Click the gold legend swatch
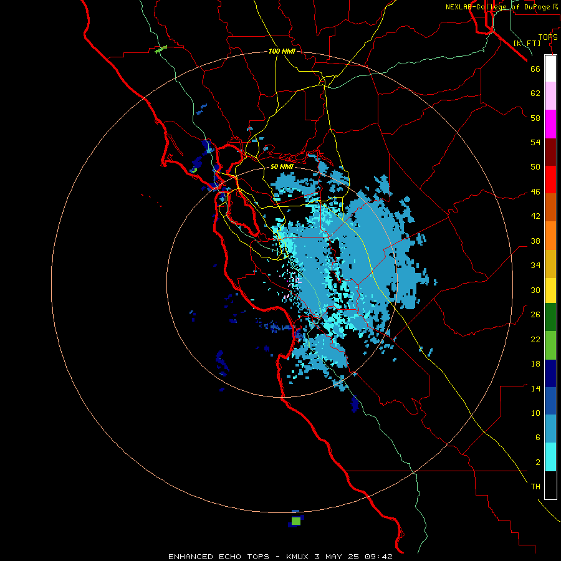 [550, 264]
